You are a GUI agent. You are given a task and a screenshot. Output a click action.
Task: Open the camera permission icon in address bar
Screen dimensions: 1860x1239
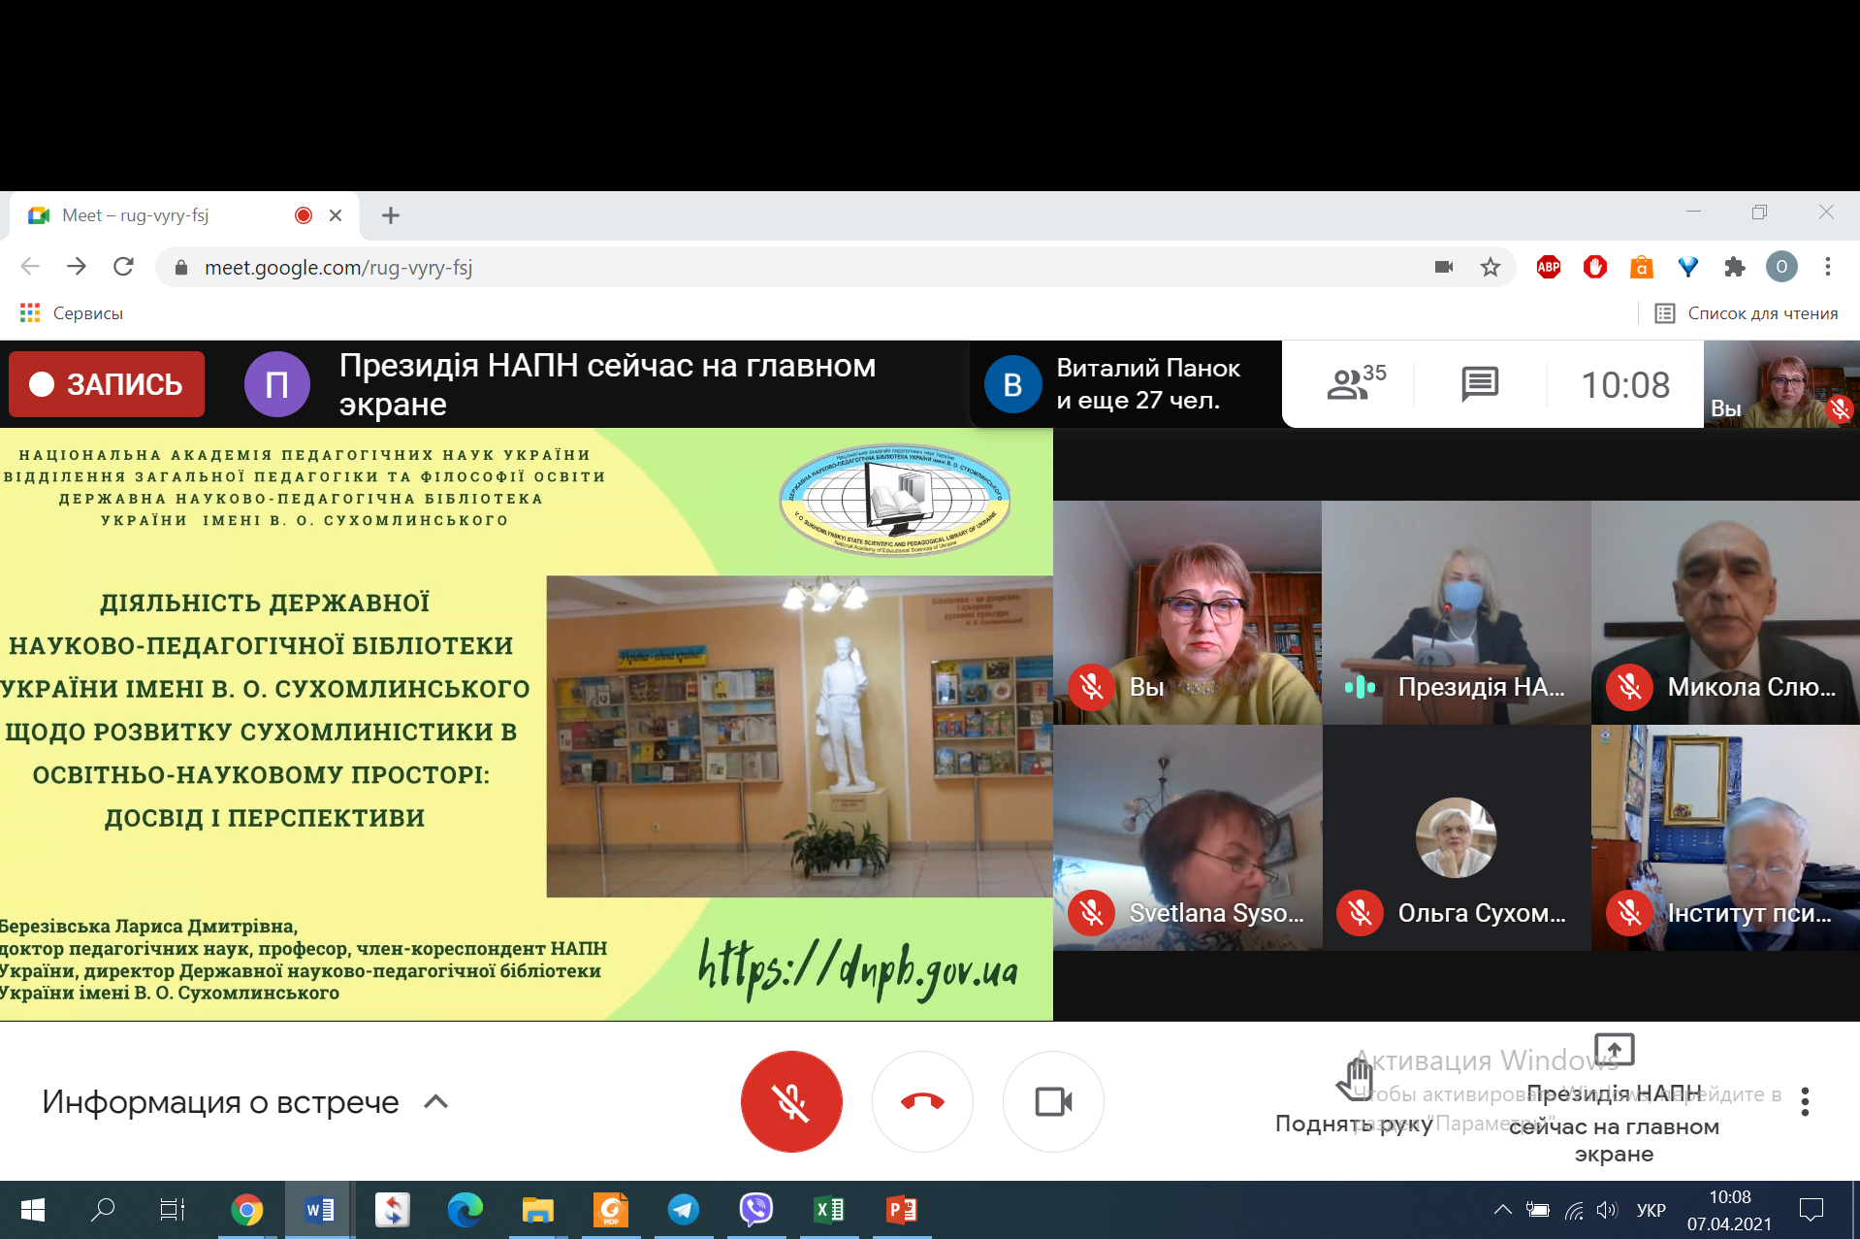(1444, 267)
